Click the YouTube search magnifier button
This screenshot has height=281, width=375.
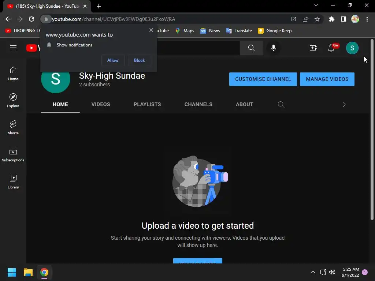pyautogui.click(x=251, y=48)
